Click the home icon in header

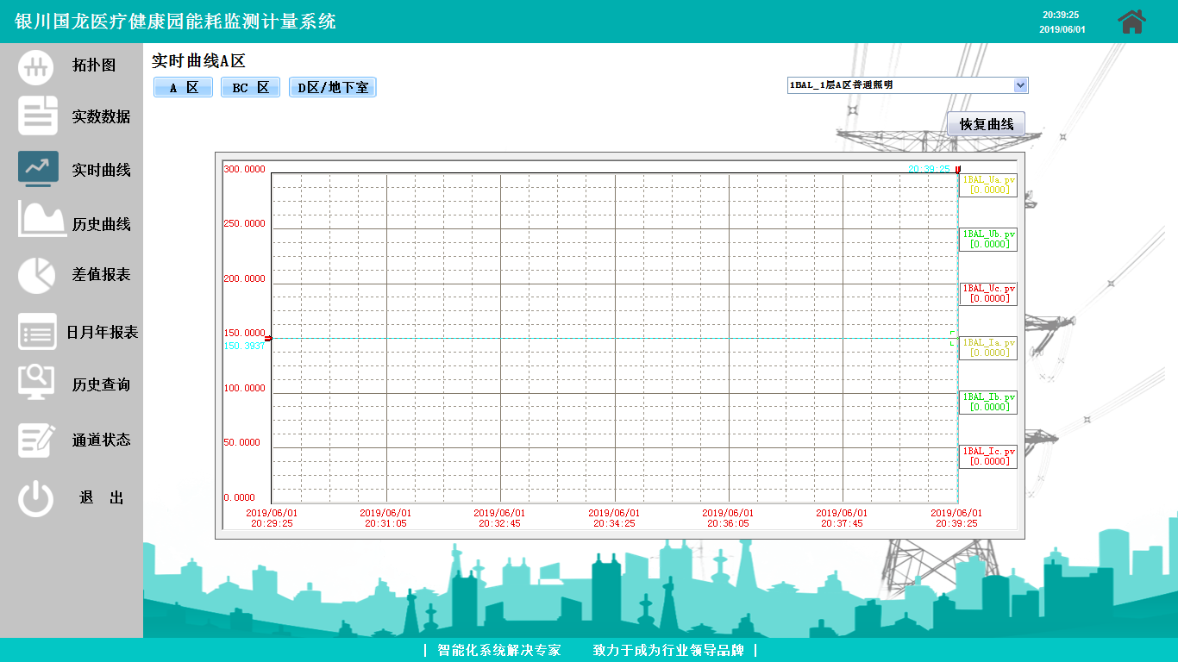click(1131, 22)
